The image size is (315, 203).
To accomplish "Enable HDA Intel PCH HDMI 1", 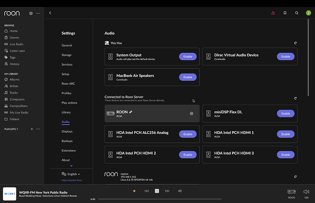I will click(x=286, y=134).
